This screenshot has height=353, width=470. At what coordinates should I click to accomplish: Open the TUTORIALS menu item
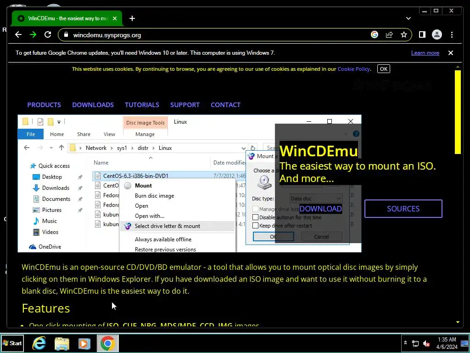[142, 105]
